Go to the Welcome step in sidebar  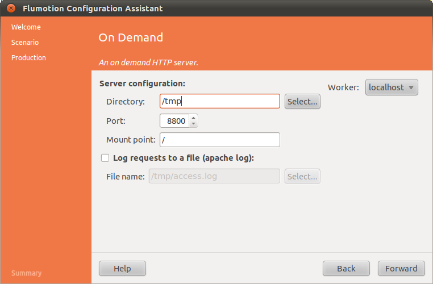tap(26, 27)
